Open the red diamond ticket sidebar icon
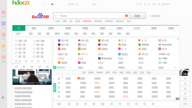 click(3, 57)
